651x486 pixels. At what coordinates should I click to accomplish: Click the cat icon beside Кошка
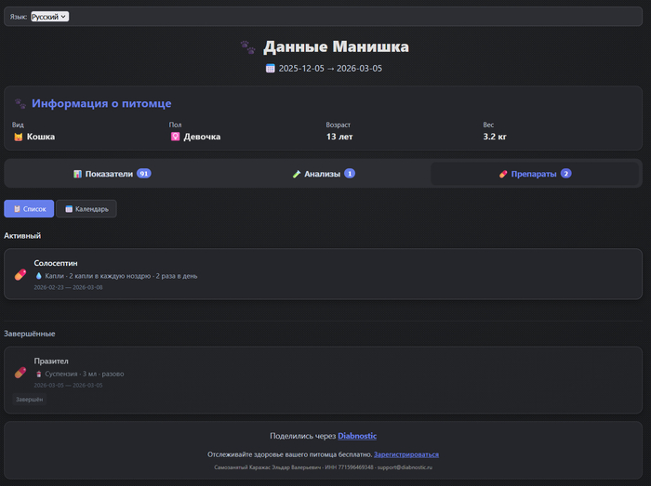(x=18, y=137)
